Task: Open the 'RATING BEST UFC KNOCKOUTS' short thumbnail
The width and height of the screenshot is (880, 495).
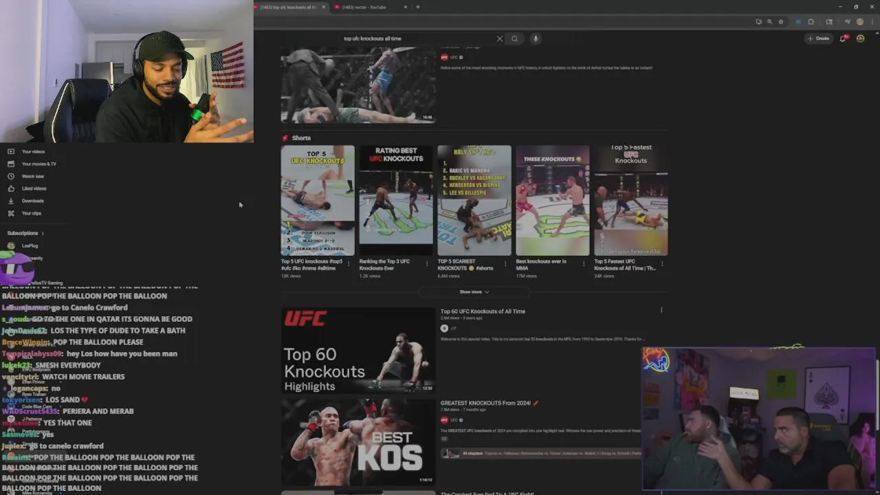Action: 396,200
